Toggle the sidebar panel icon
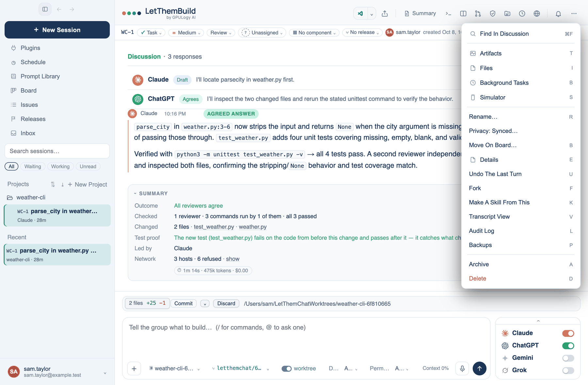Viewport: 588px width, 385px height. 45,9
